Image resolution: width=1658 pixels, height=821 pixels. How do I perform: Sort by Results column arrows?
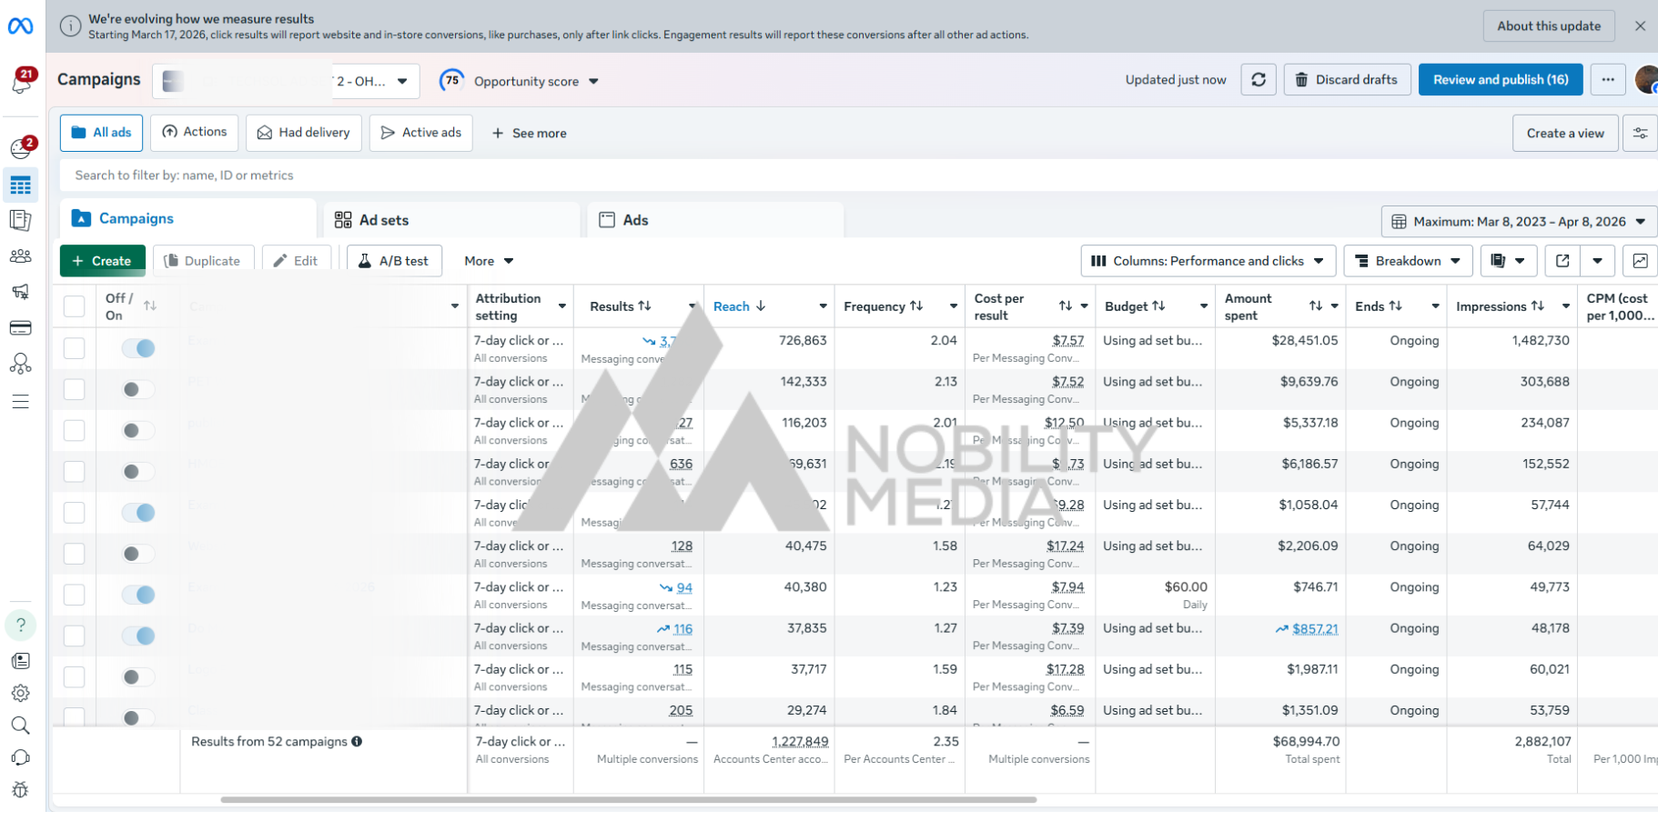coord(644,306)
